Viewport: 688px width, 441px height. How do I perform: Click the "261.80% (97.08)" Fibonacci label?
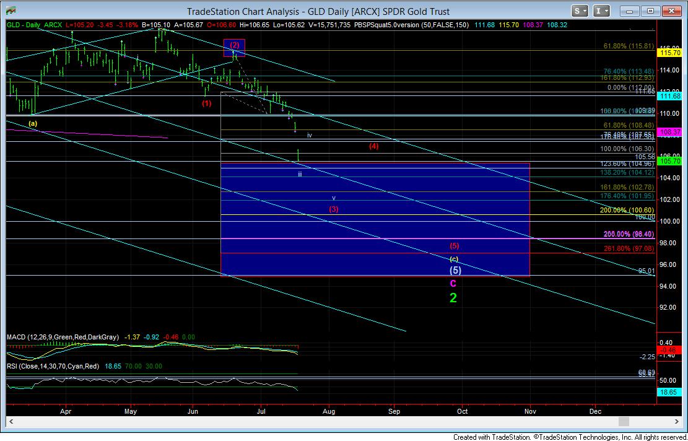[x=629, y=248]
